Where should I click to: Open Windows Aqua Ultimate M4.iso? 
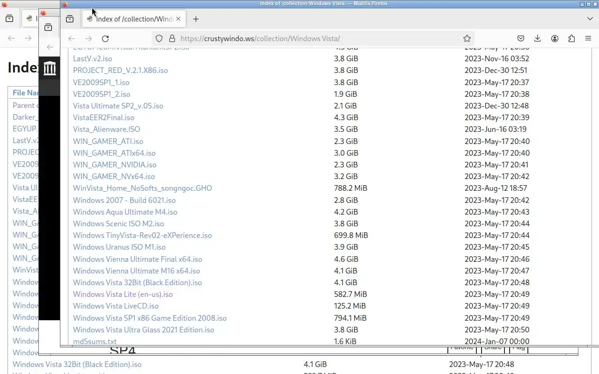coord(125,212)
